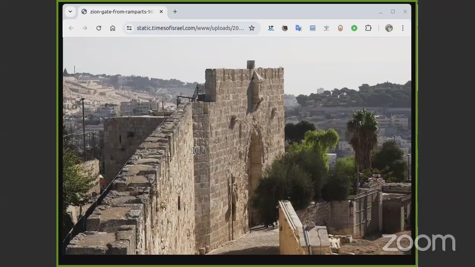475x267 pixels.
Task: Open the Chrome profile avatar
Action: pos(389,28)
